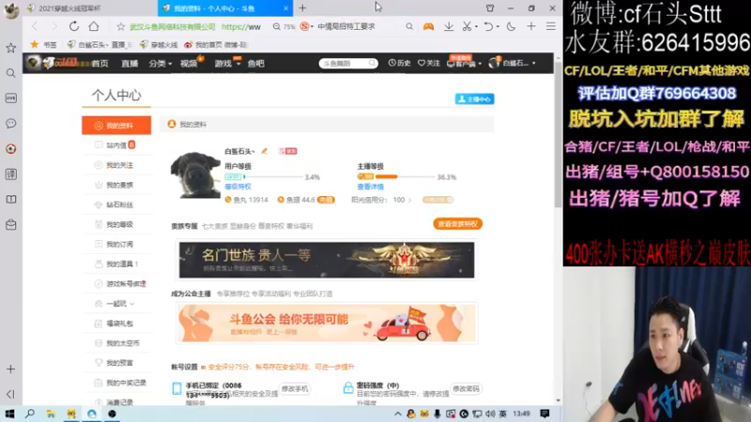
Task: Open the 等级特权 link
Action: pos(238,187)
